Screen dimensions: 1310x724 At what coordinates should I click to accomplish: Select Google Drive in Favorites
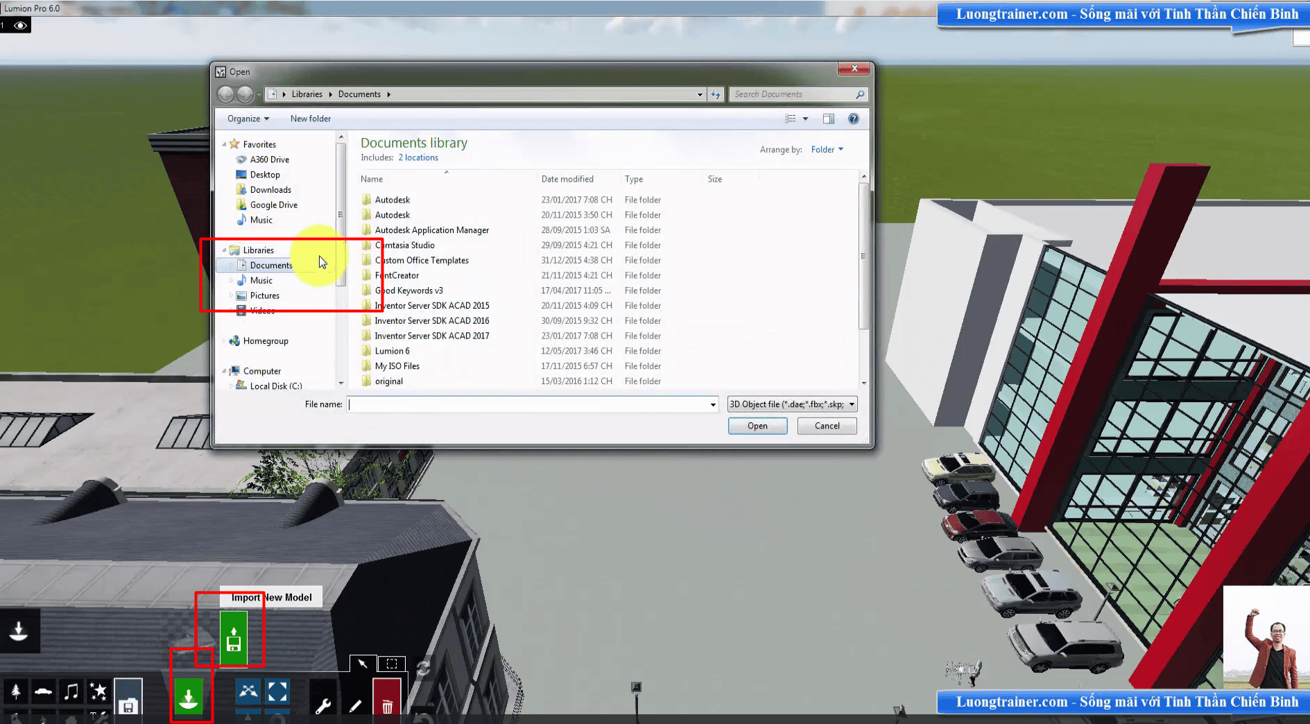[x=274, y=205]
